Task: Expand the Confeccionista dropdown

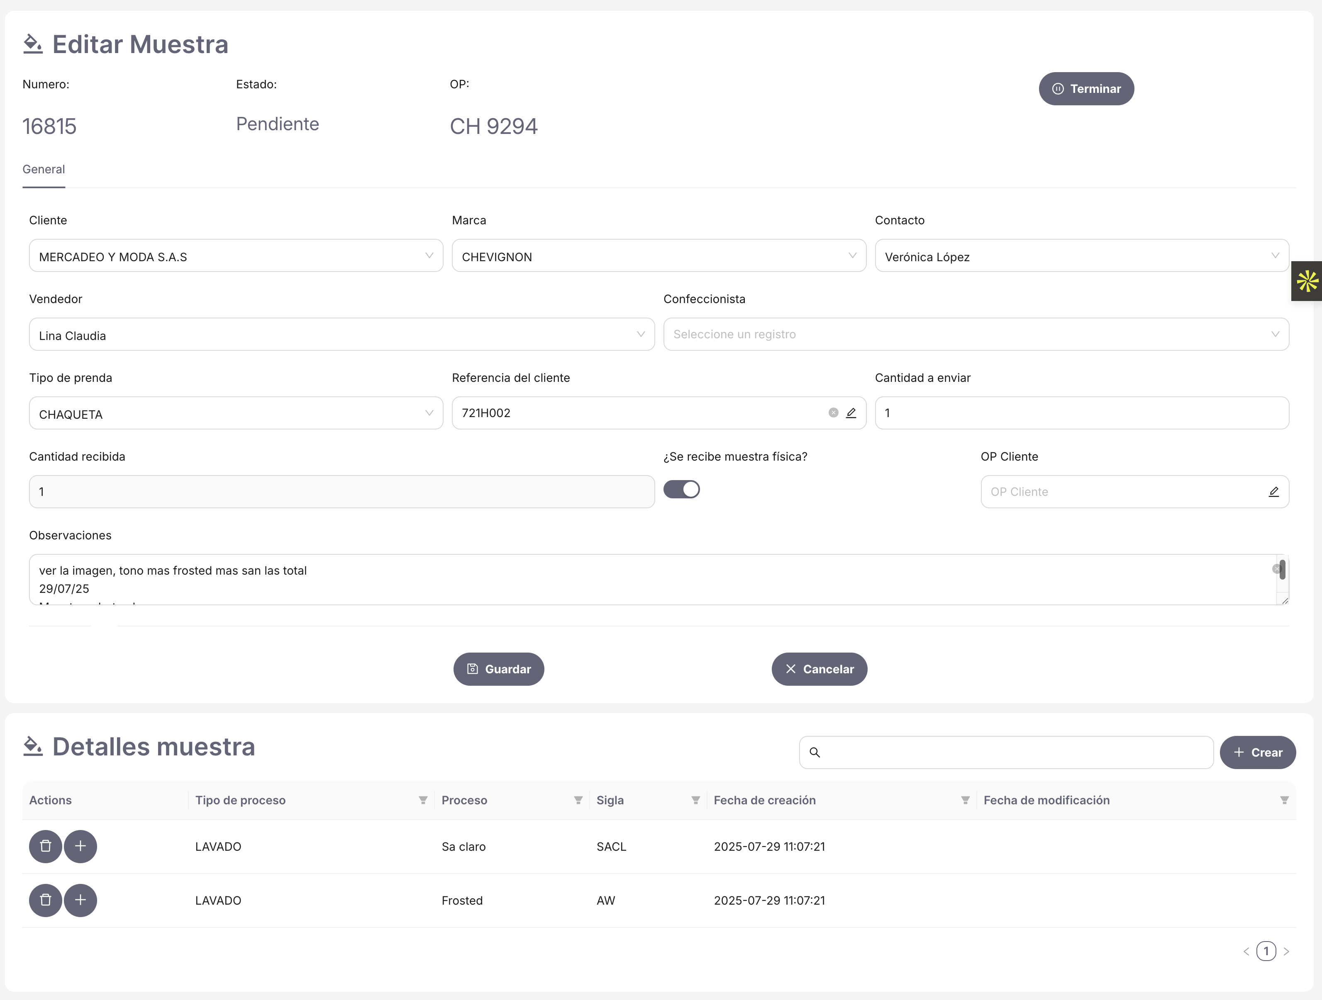Action: point(976,334)
